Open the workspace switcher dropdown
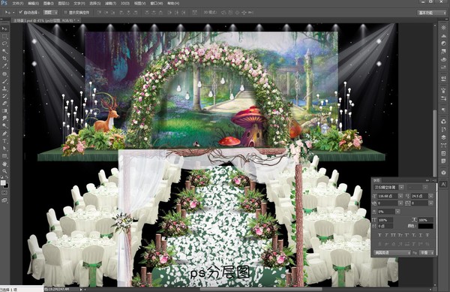The width and height of the screenshot is (450, 292). pos(432,13)
